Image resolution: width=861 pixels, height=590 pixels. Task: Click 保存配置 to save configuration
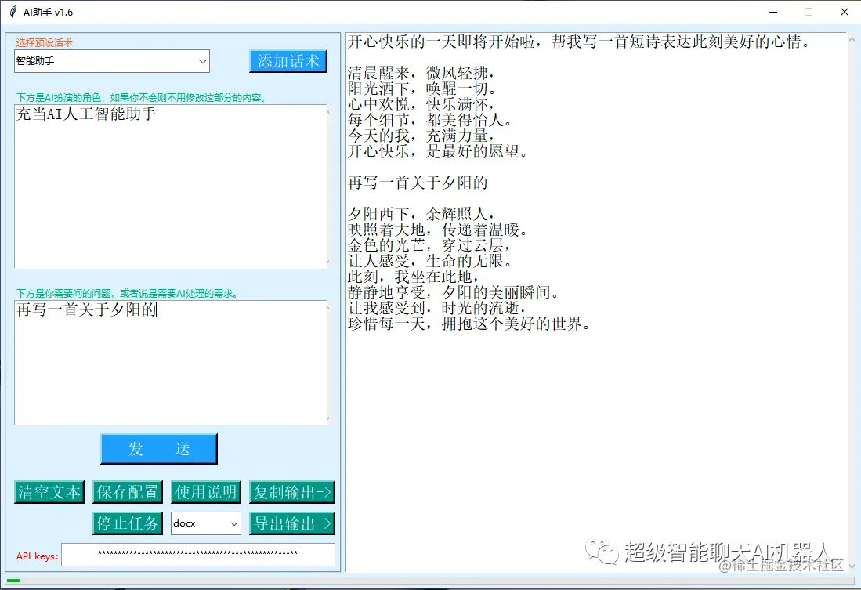pos(127,491)
